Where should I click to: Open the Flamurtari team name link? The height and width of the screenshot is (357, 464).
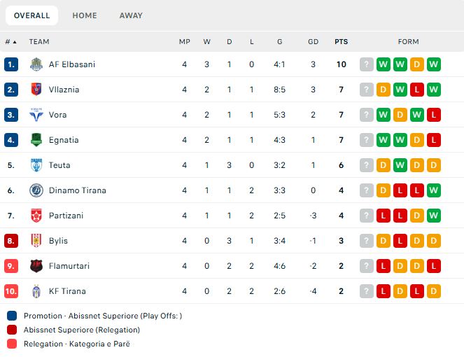pyautogui.click(x=69, y=266)
